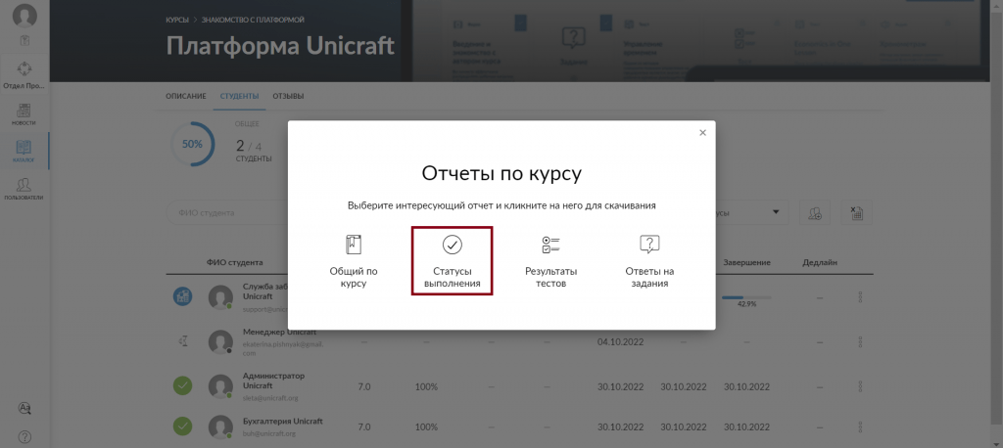Sort by Дедлайн column header
The height and width of the screenshot is (448, 1003).
coord(820,263)
